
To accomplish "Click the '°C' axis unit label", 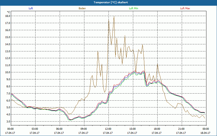I will click(x=8, y=12).
